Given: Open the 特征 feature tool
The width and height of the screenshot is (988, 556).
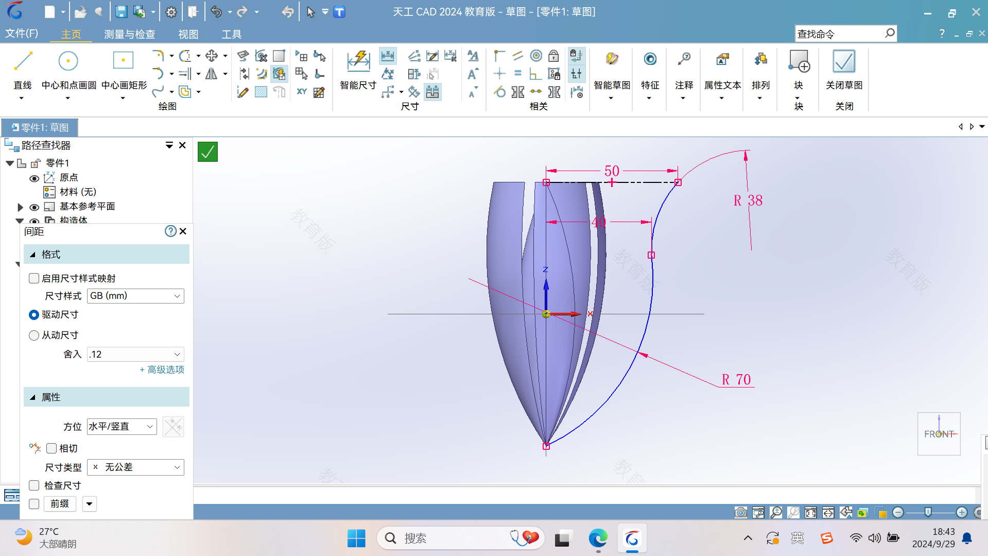Looking at the screenshot, I should [650, 70].
